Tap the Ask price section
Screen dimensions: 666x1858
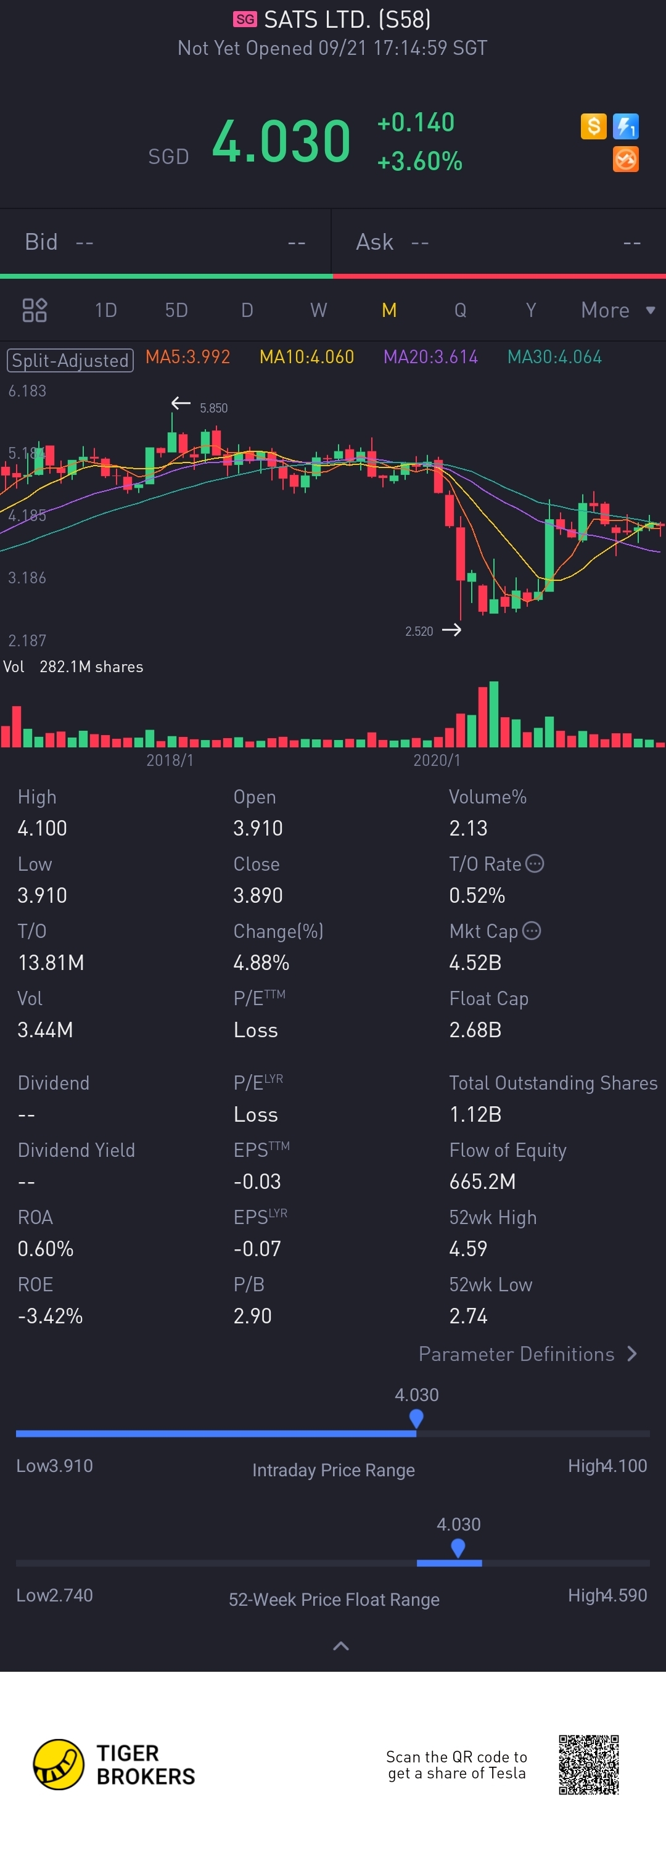click(498, 242)
